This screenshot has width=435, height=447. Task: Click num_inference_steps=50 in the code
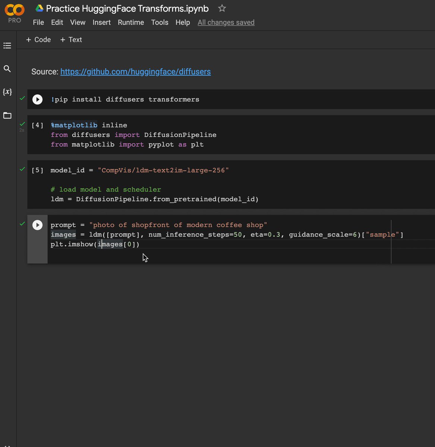pos(195,235)
